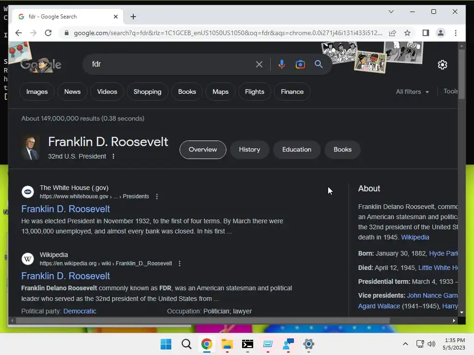Viewport: 474px width, 355px height.
Task: Select the Books filter chip under search
Action: tap(187, 92)
